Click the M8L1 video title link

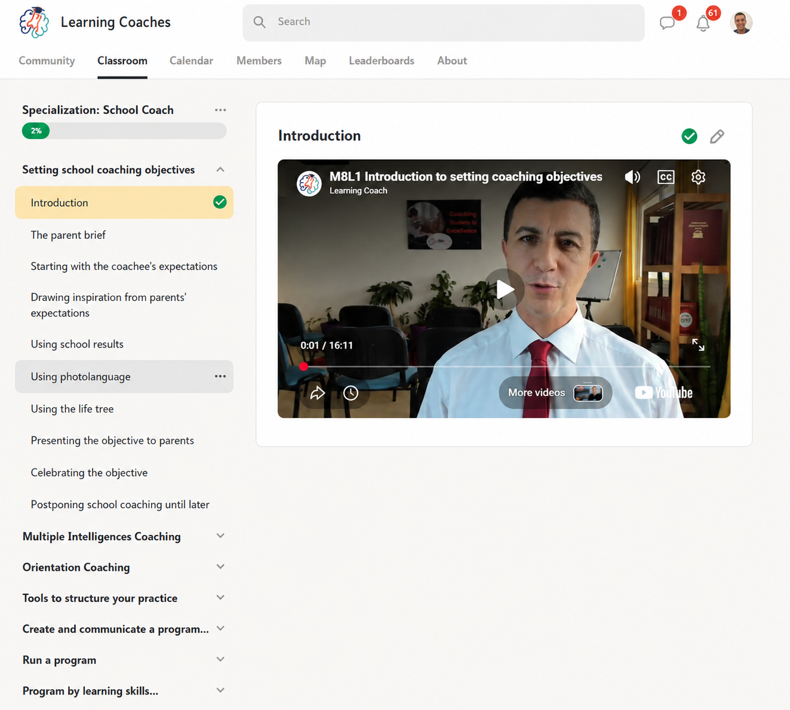pyautogui.click(x=466, y=177)
